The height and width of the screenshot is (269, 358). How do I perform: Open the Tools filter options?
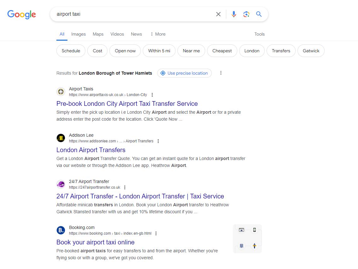click(x=260, y=34)
